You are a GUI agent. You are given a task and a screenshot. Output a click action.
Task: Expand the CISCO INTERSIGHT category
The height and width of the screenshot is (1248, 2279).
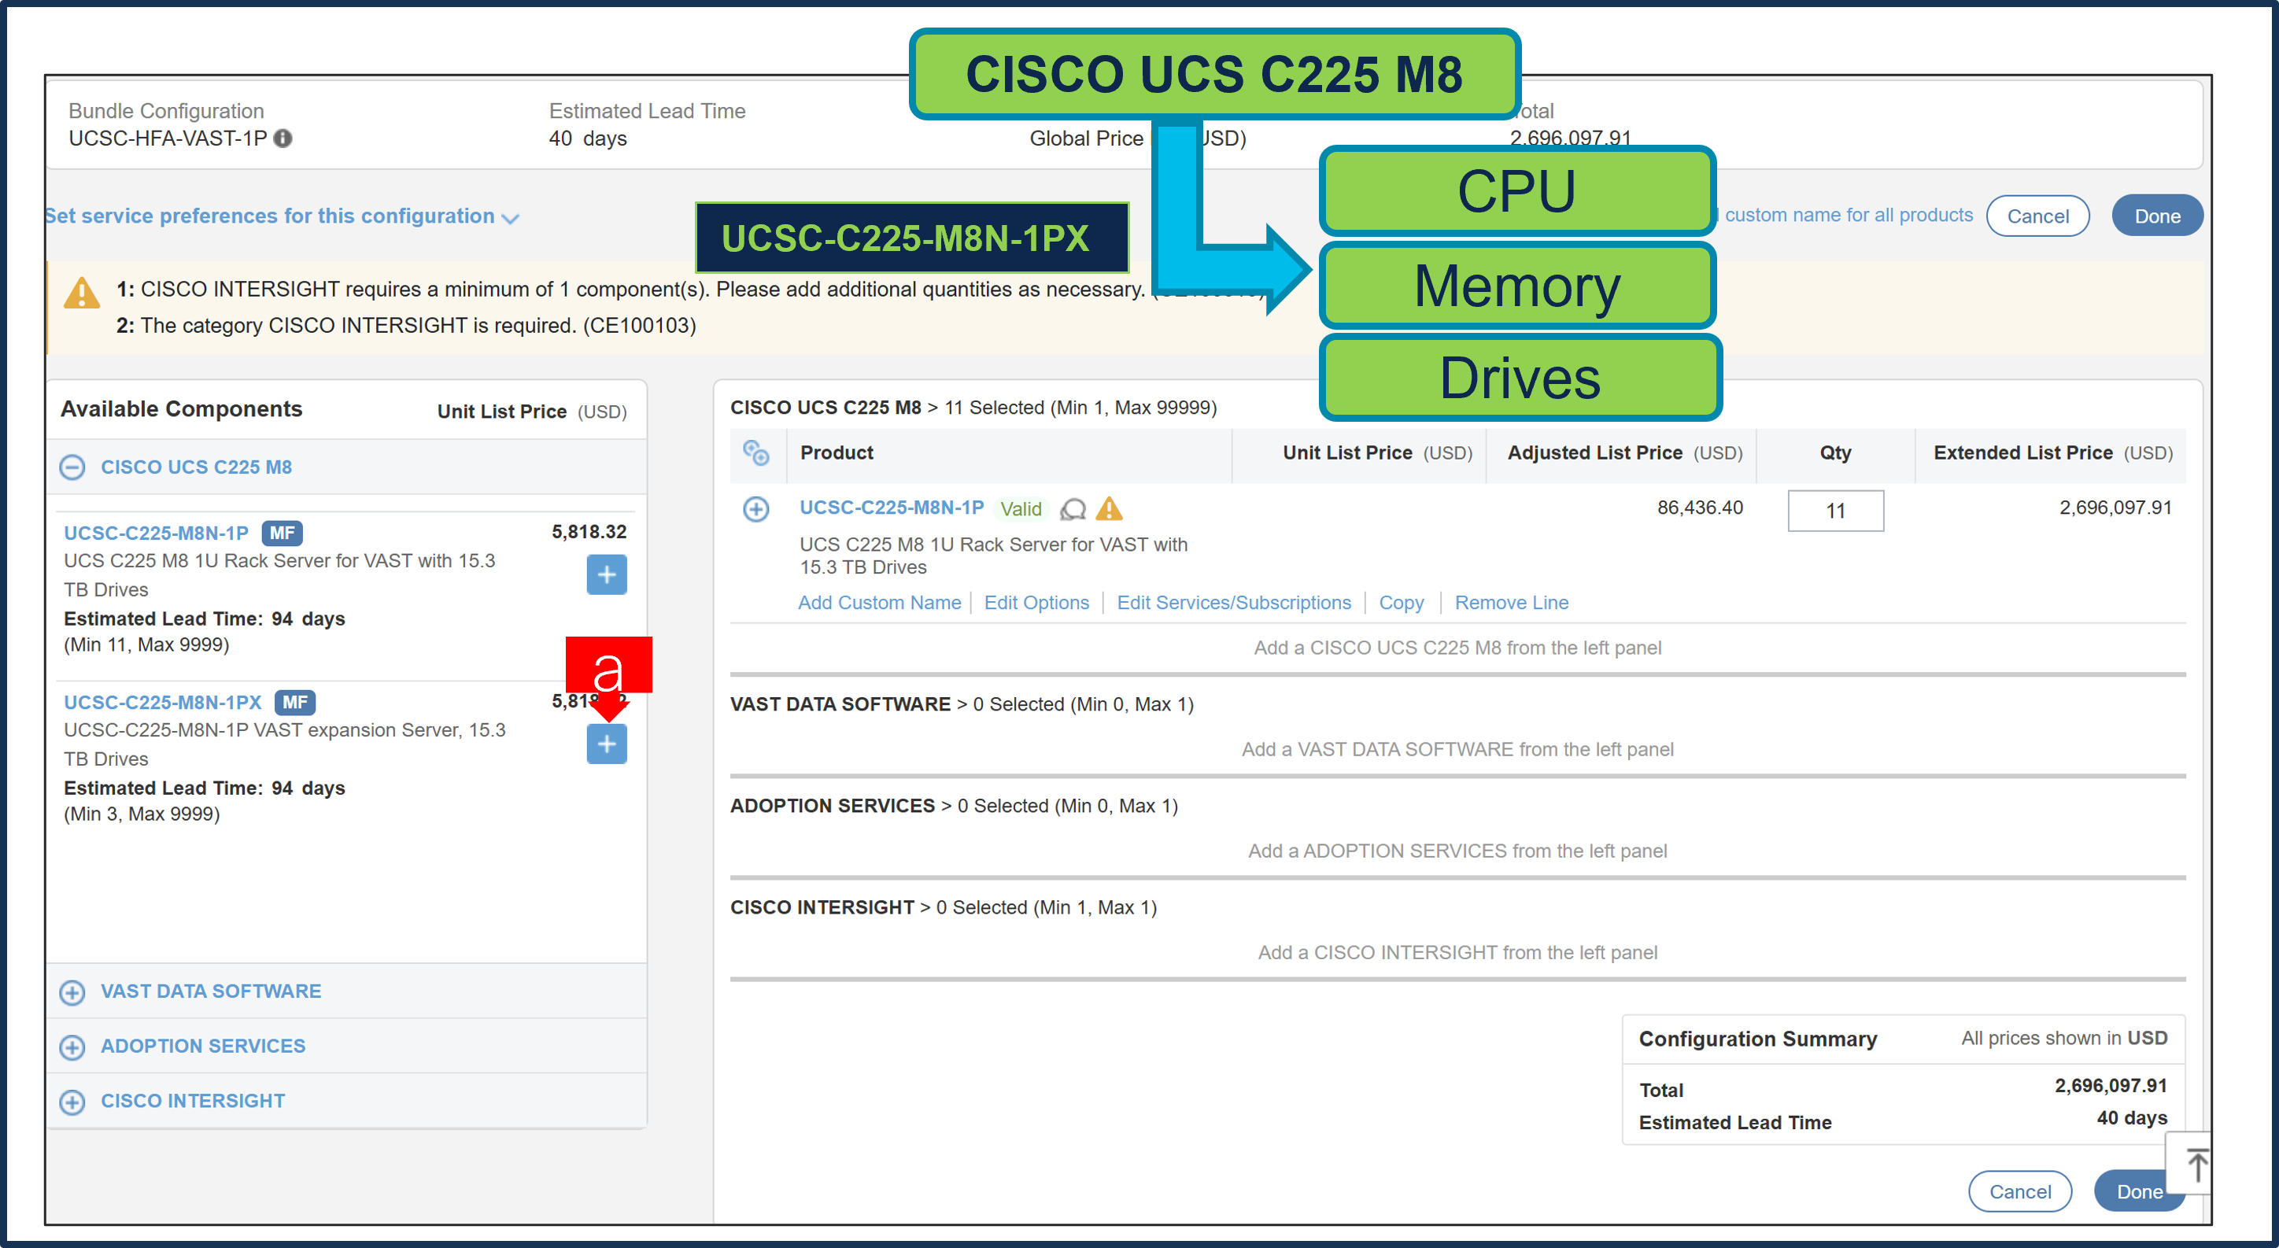[x=72, y=1101]
